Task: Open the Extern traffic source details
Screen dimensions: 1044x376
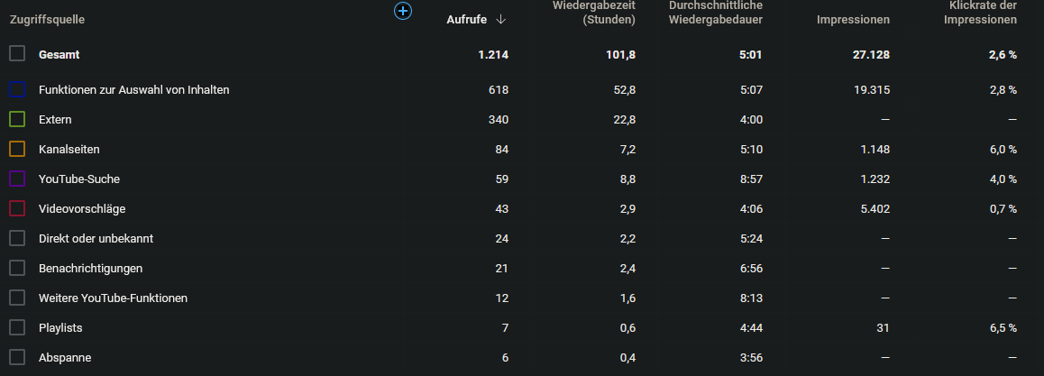Action: pyautogui.click(x=55, y=119)
